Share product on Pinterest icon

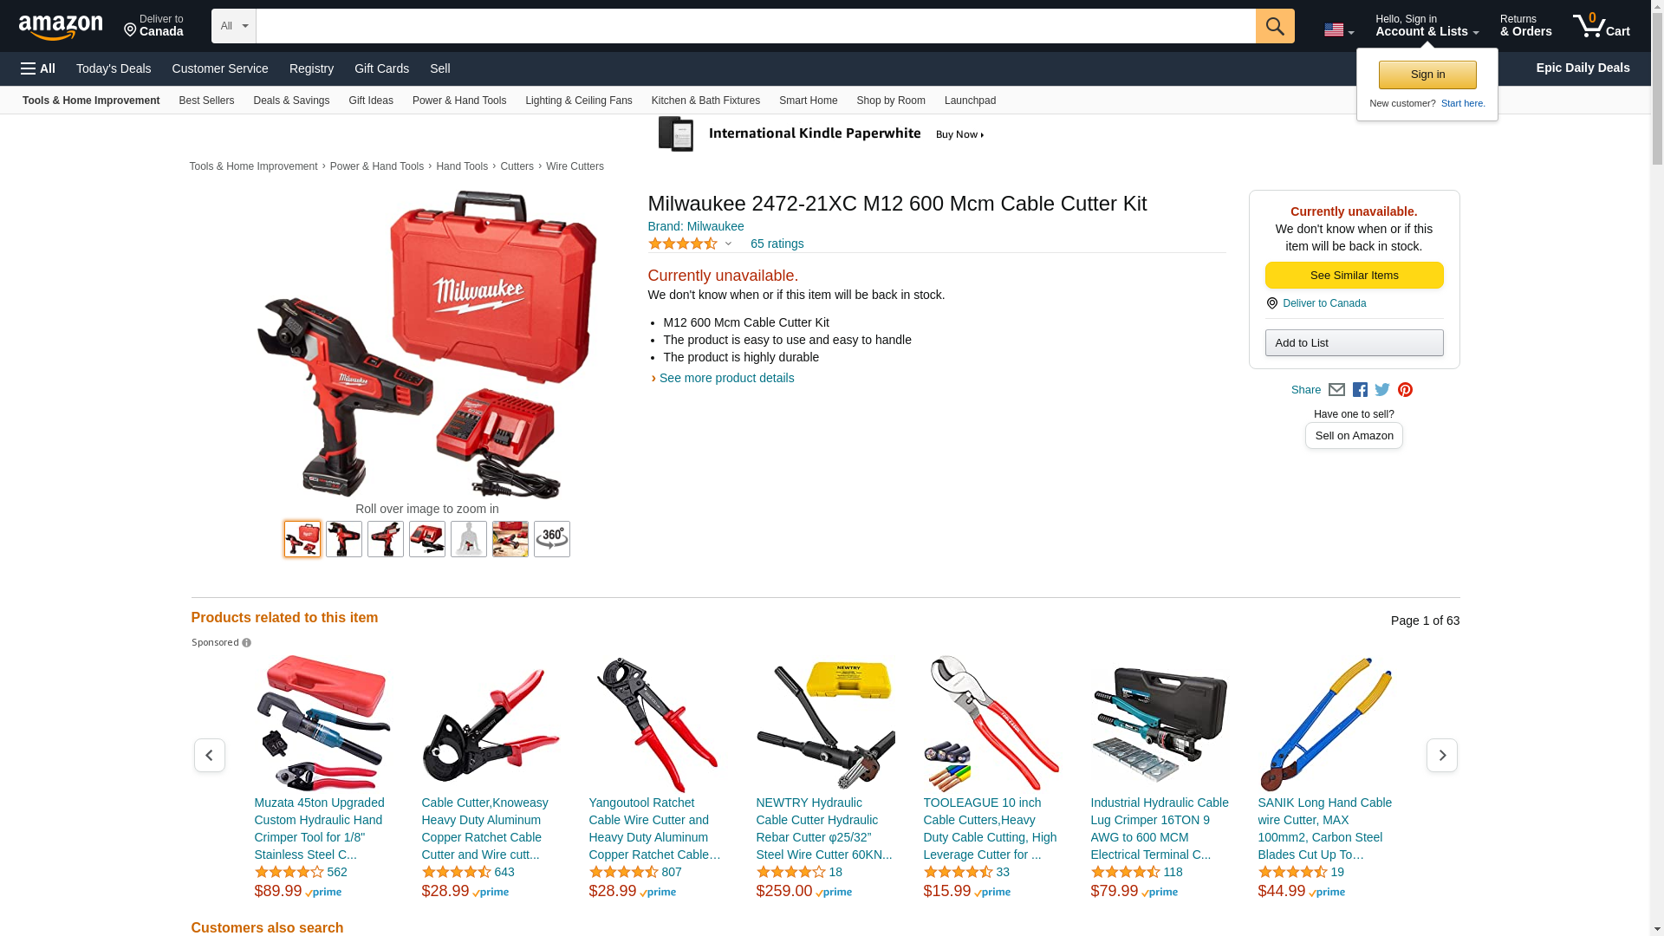1405,390
